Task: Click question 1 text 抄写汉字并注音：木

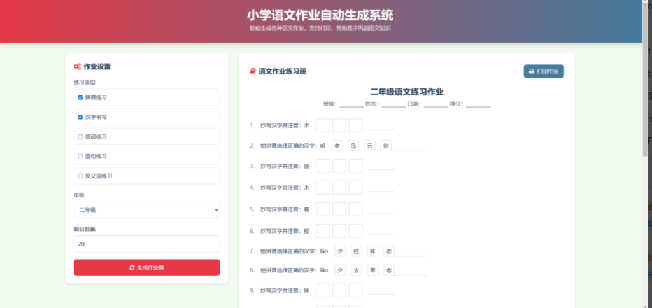Action: pos(285,125)
